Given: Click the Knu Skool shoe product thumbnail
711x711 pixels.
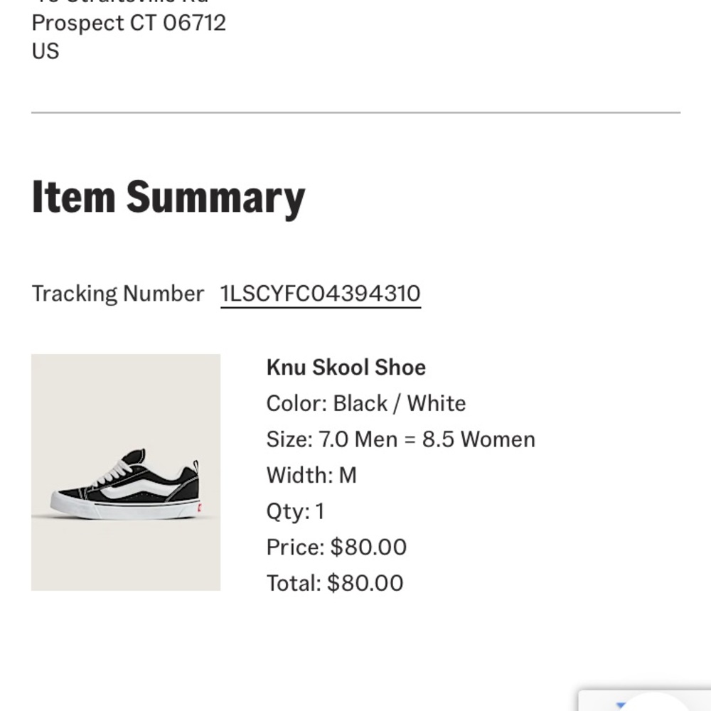Looking at the screenshot, I should click(126, 472).
